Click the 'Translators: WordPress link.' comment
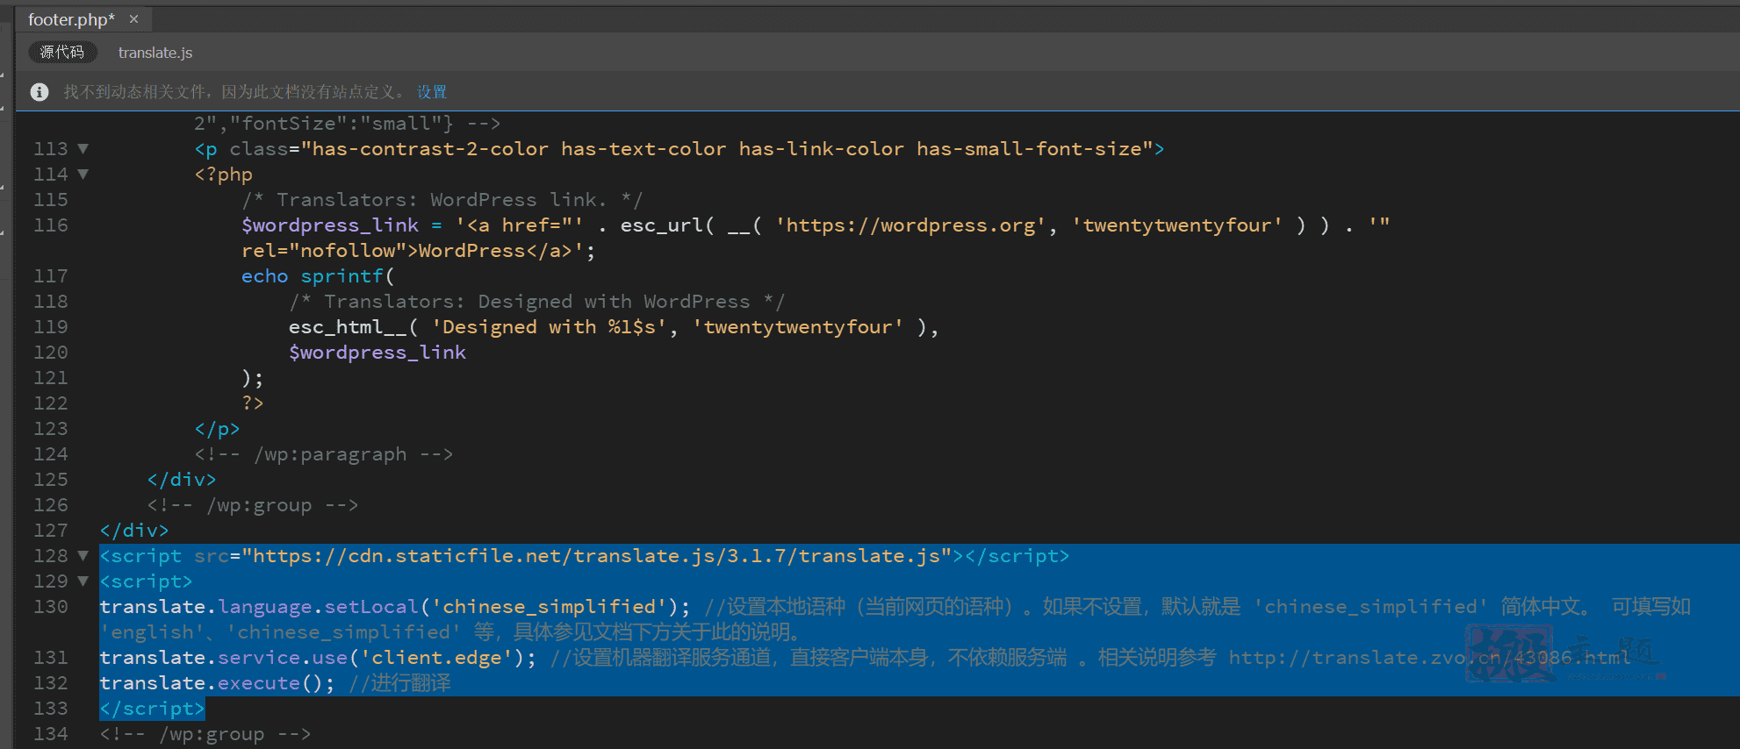The height and width of the screenshot is (749, 1740). point(442,200)
